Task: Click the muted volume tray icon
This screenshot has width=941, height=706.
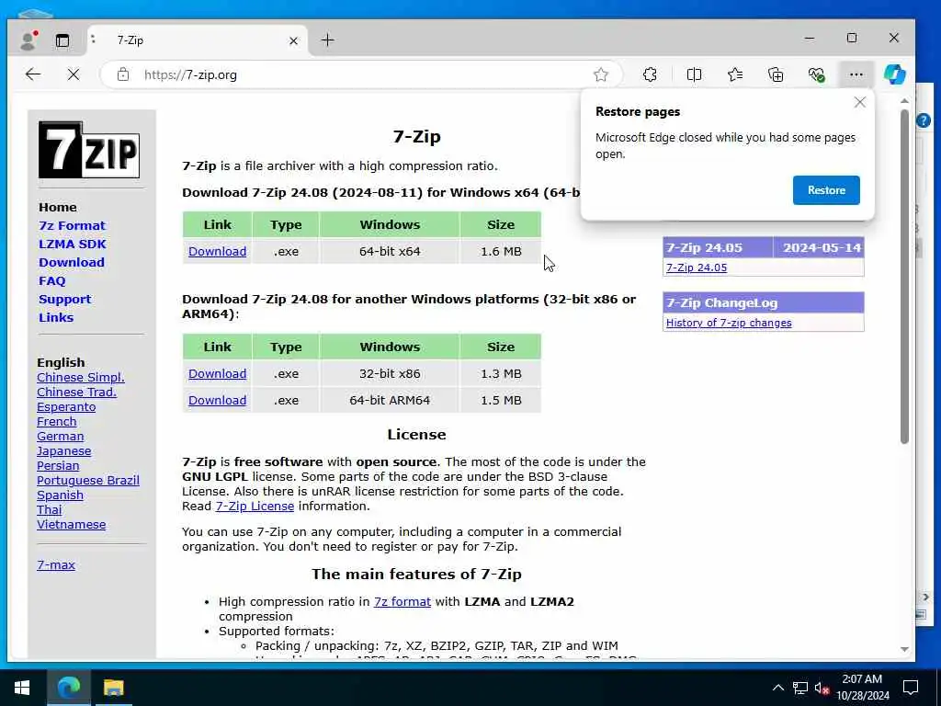Action: tap(822, 688)
